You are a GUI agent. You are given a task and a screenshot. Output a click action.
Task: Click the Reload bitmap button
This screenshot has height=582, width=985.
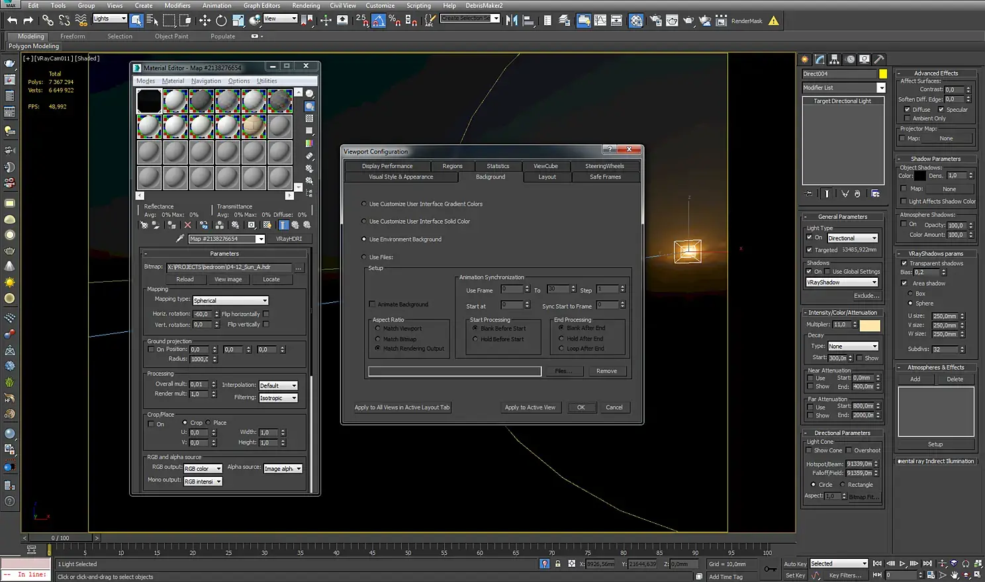tap(185, 279)
